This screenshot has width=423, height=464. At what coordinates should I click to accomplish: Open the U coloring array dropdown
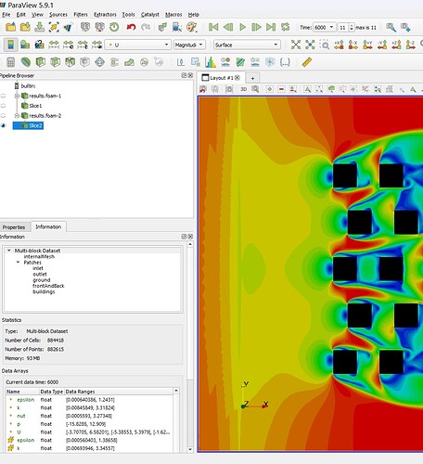pyautogui.click(x=138, y=45)
